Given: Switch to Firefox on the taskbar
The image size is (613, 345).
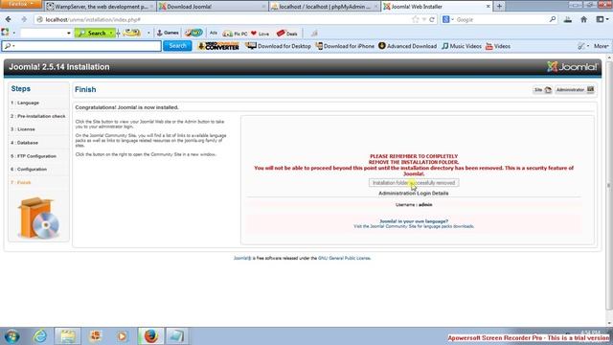Looking at the screenshot, I should tap(150, 336).
